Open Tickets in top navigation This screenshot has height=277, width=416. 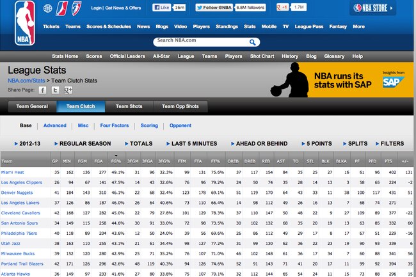point(51,26)
